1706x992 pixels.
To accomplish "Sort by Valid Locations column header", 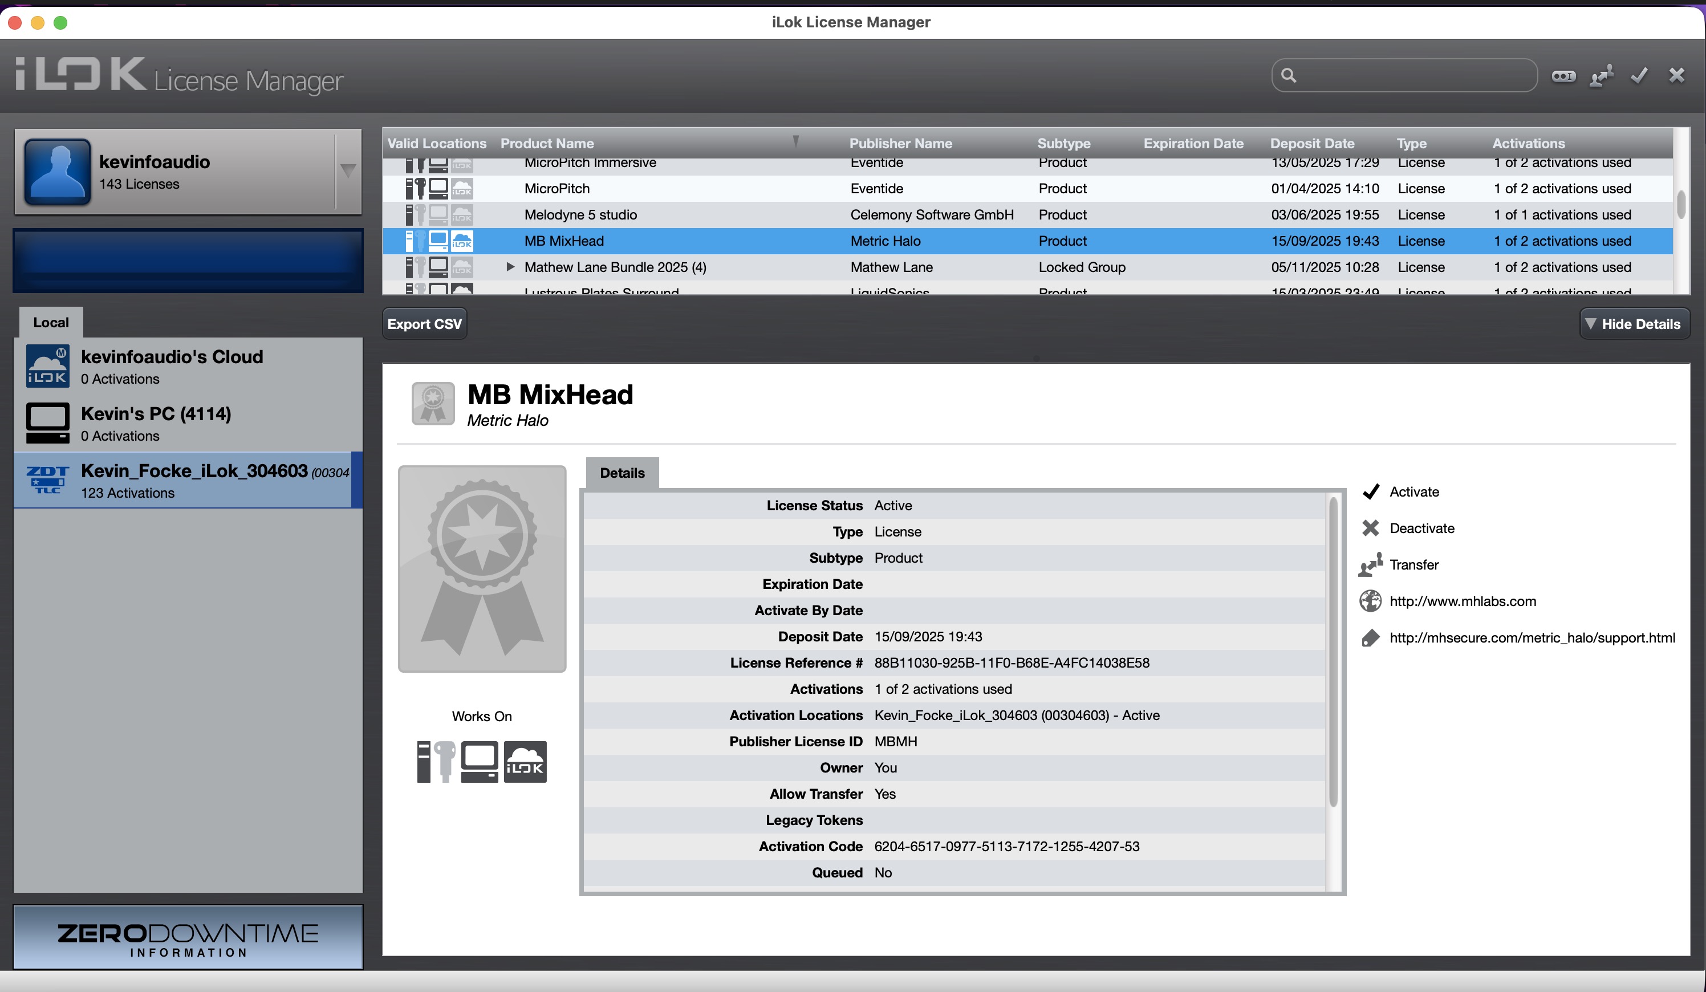I will [x=437, y=144].
